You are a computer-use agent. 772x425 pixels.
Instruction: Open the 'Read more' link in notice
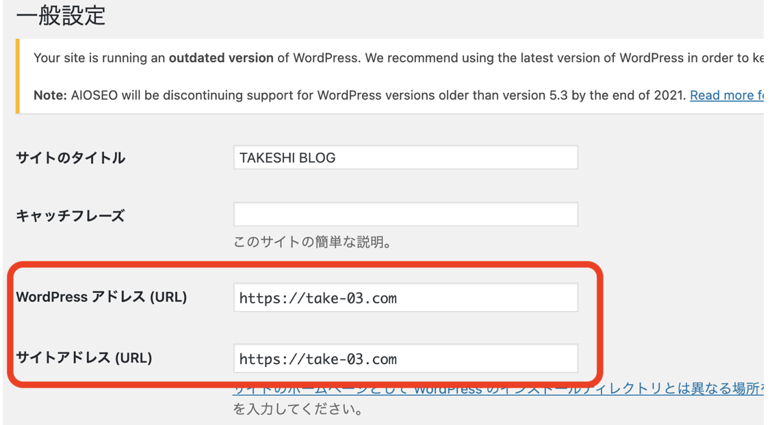(725, 96)
